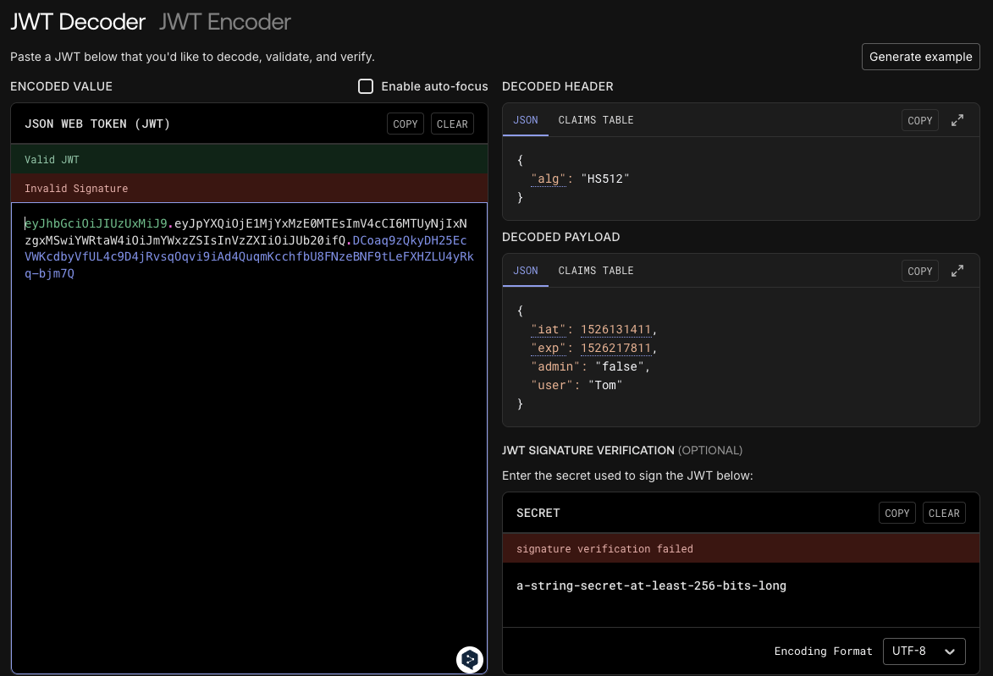Switch to the JWT Encoder tab
The image size is (993, 676).
(225, 22)
